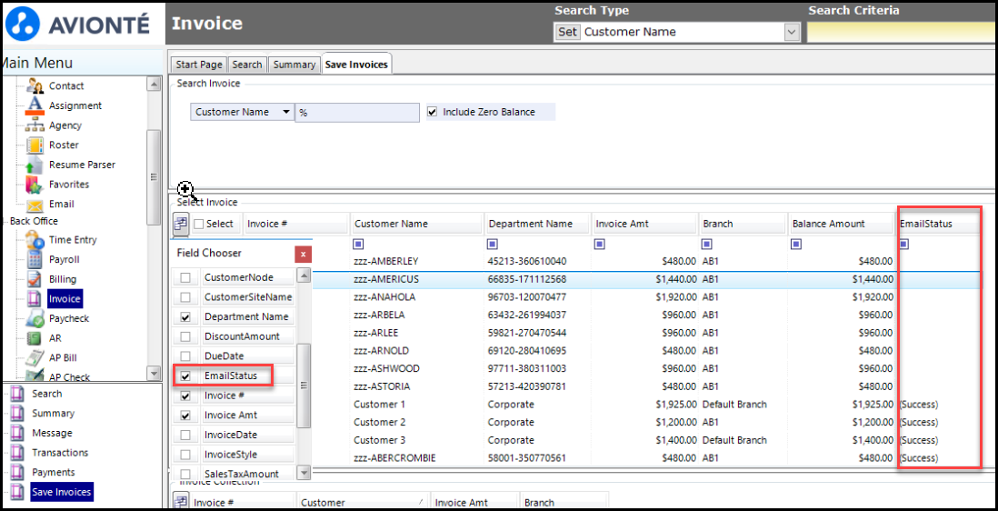Viewport: 998px width, 511px height.
Task: Click the Message submenu icon
Action: tap(17, 434)
